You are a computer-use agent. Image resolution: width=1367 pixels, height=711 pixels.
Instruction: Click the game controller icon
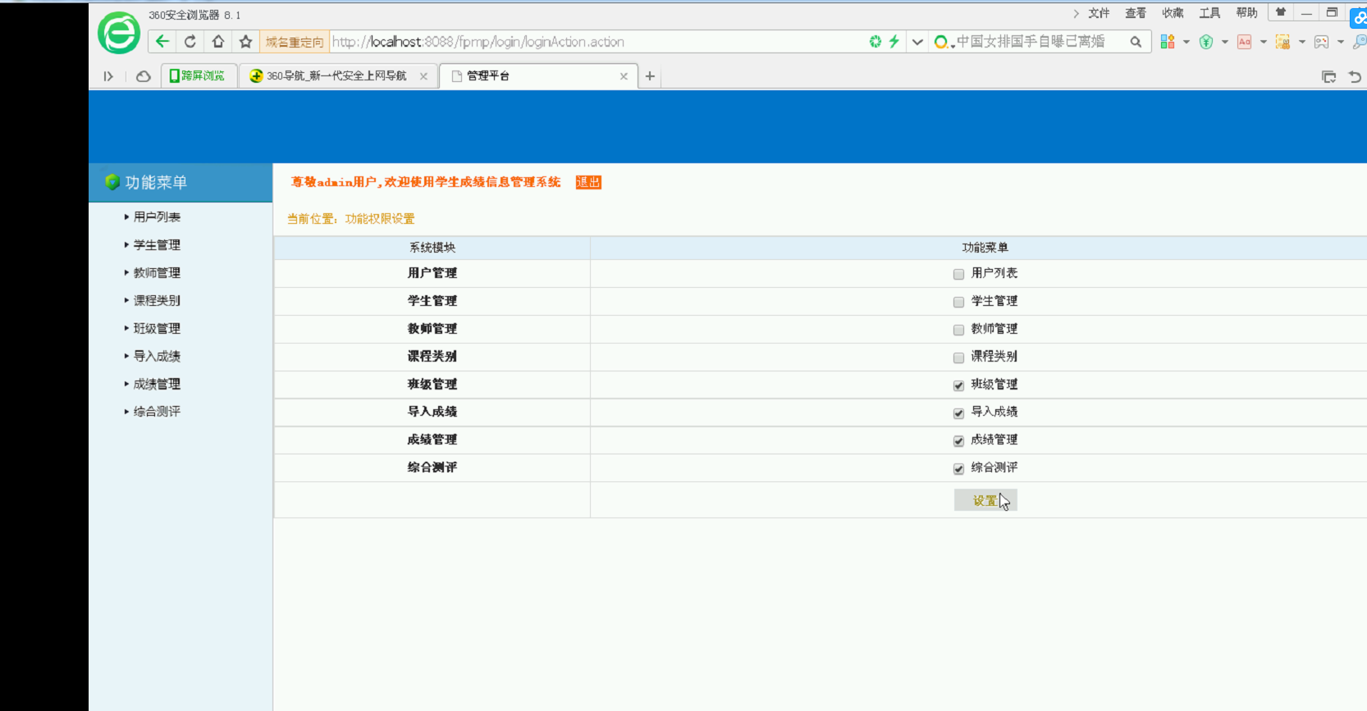[1321, 42]
